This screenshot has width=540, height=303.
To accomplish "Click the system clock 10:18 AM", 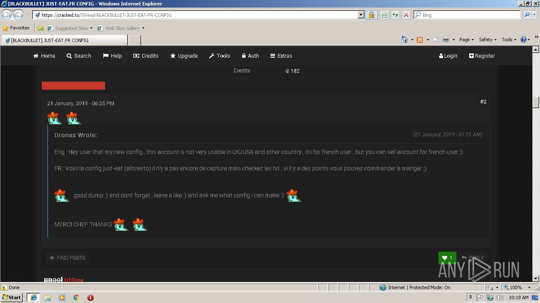I will click(x=518, y=298).
